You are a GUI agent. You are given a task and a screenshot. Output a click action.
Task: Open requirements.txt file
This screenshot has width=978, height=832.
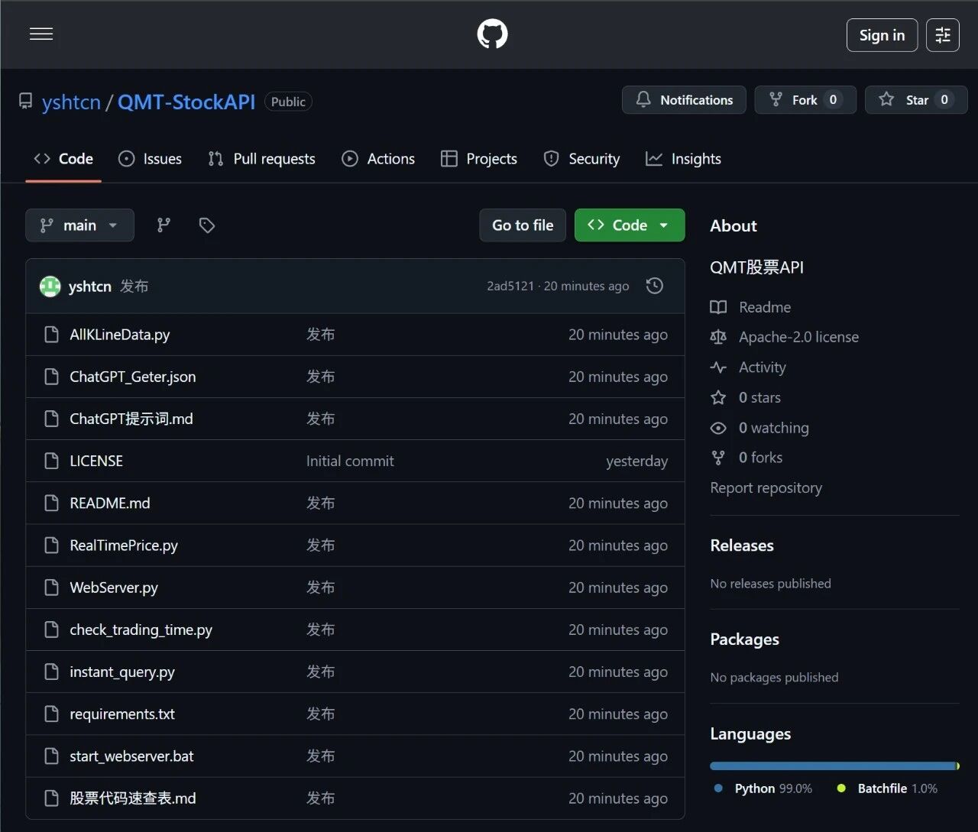pyautogui.click(x=122, y=714)
